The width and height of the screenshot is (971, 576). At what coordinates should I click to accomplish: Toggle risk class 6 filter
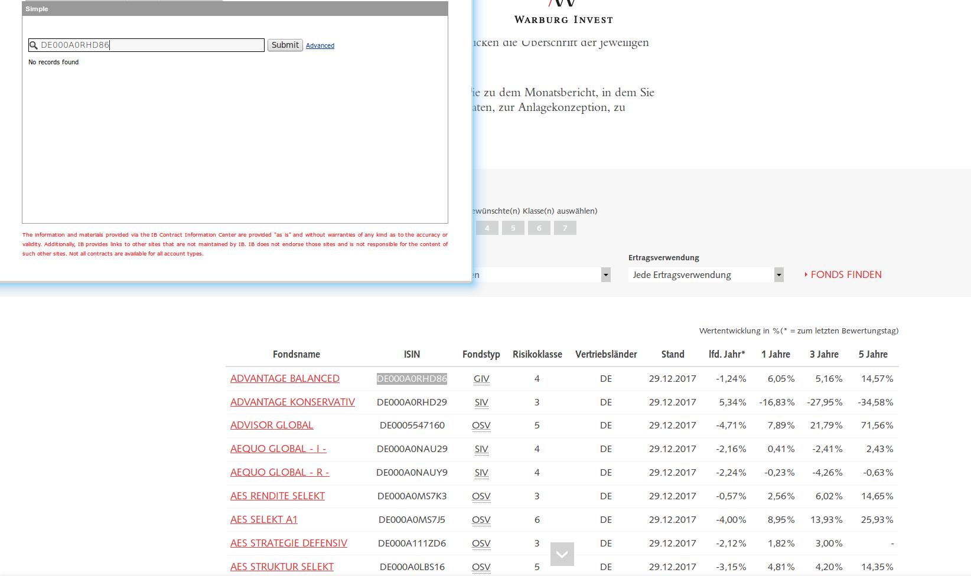[x=539, y=228]
